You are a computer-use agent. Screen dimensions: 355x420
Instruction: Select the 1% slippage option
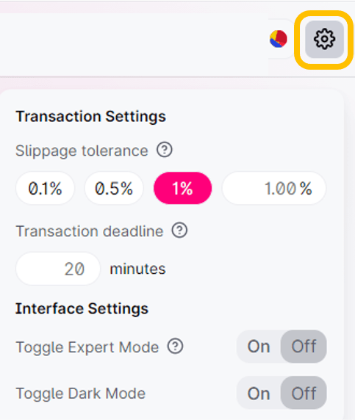[182, 188]
